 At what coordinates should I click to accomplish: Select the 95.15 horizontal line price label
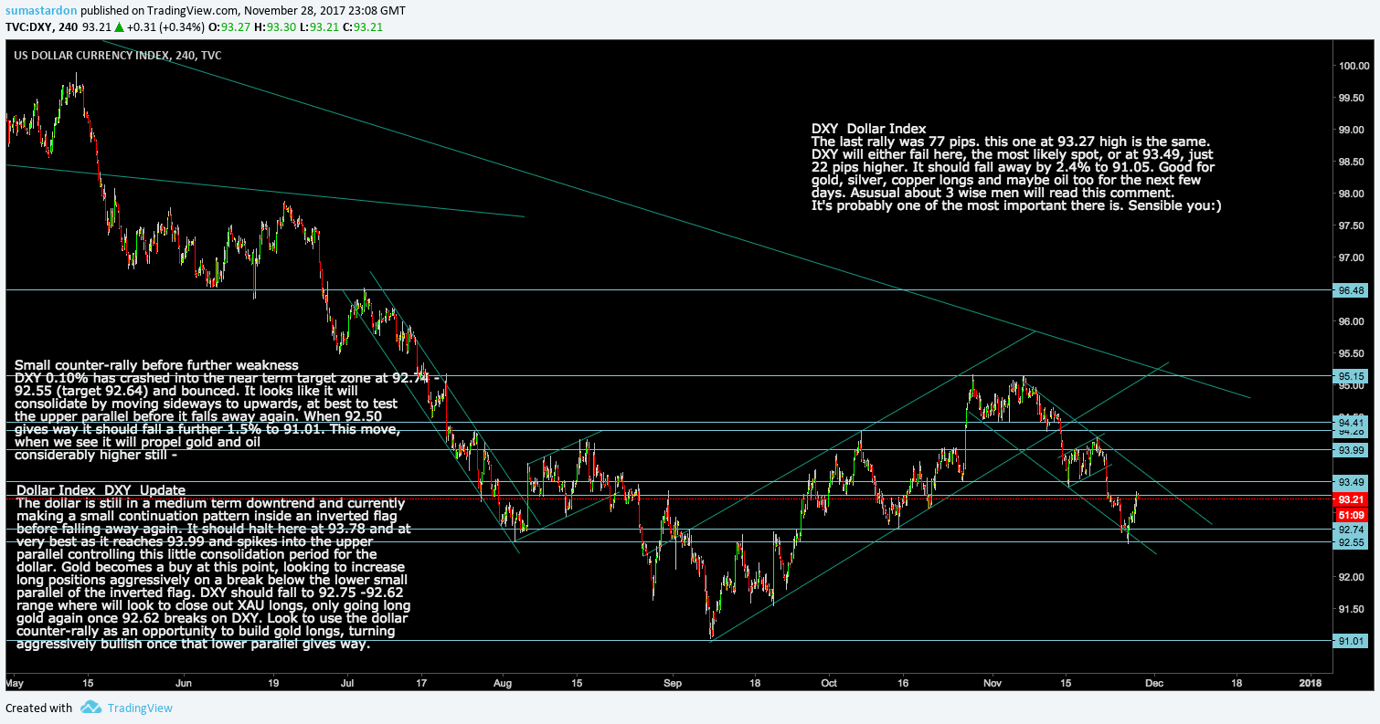pos(1352,375)
